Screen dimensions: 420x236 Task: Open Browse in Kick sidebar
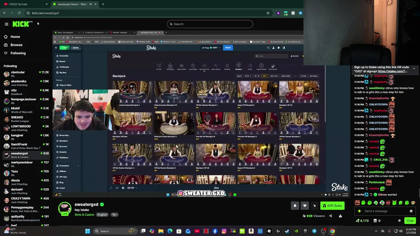click(x=16, y=45)
